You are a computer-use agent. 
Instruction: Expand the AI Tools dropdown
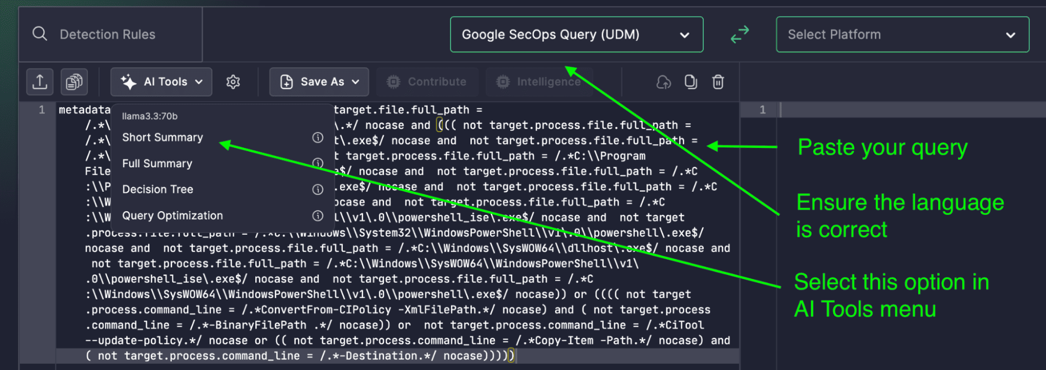tap(161, 82)
